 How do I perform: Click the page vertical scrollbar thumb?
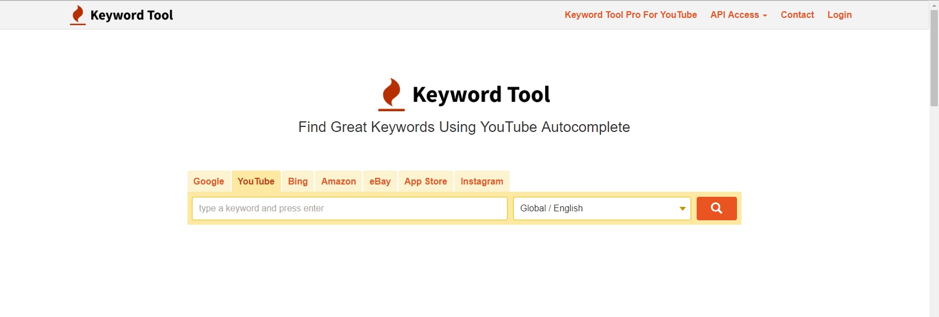coord(934,58)
